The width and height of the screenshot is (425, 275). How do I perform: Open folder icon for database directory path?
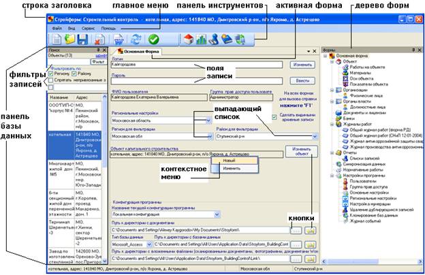[x=310, y=244]
